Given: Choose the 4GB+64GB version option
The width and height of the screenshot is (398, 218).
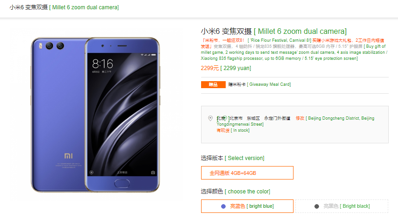Looking at the screenshot, I should [247, 173].
